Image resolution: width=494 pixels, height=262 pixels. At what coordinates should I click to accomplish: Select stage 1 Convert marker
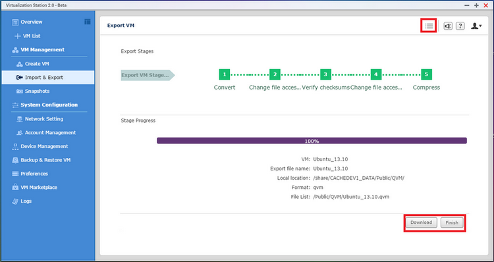click(225, 74)
